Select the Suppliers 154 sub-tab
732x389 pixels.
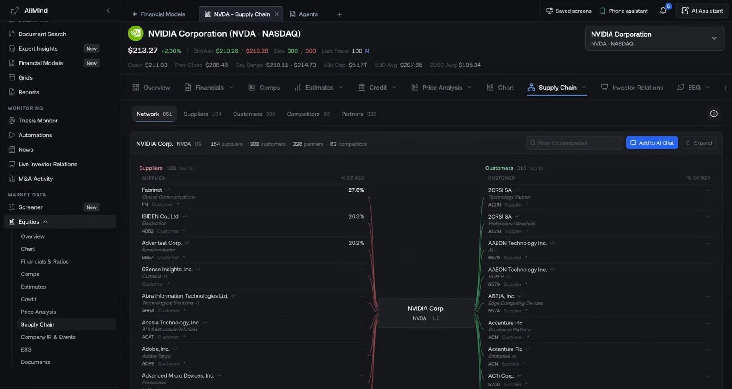pos(202,114)
